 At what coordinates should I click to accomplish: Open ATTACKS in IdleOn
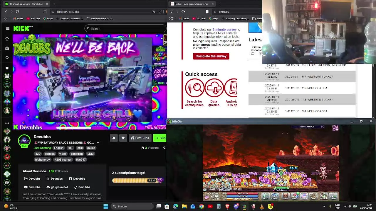pos(275,196)
